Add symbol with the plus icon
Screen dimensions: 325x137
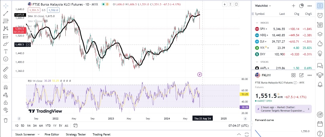[x=293, y=6]
